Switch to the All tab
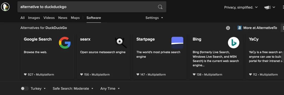Viewport: 284px width, 95px height. coord(22,18)
